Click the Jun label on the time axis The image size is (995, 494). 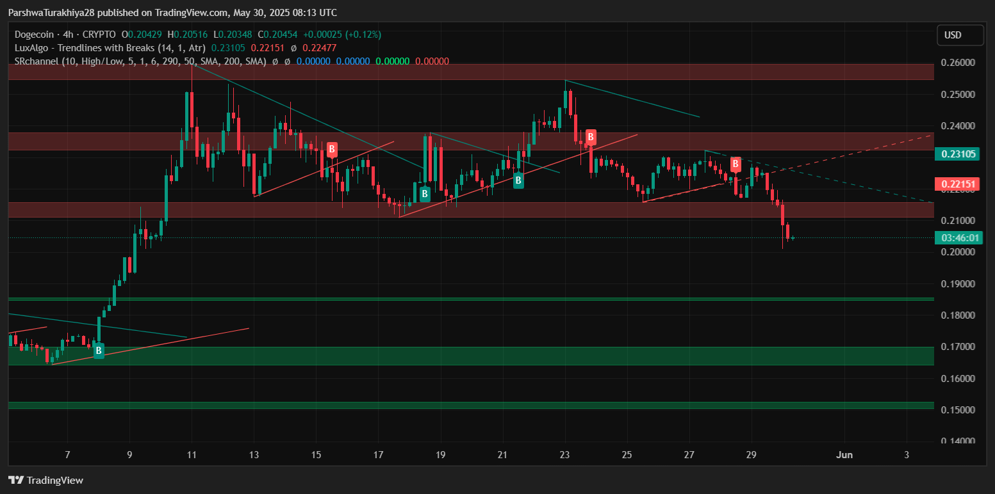pos(845,455)
